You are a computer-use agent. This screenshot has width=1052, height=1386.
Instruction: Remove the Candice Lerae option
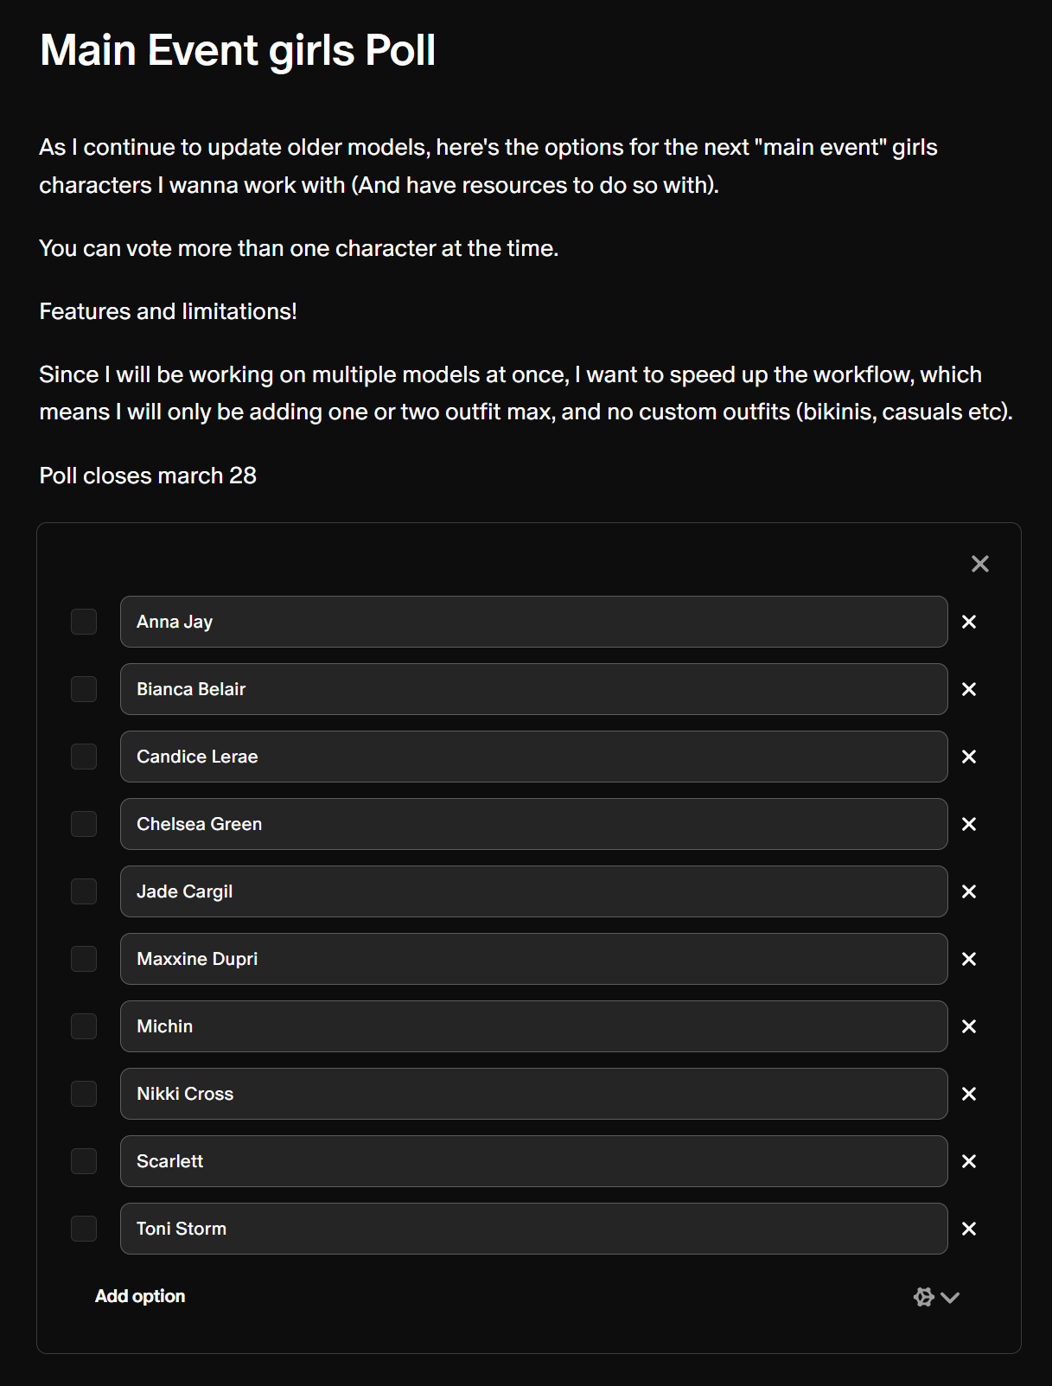click(x=969, y=757)
